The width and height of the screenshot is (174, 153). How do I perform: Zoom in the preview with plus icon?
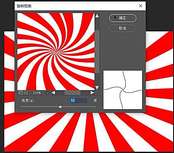point(26,93)
